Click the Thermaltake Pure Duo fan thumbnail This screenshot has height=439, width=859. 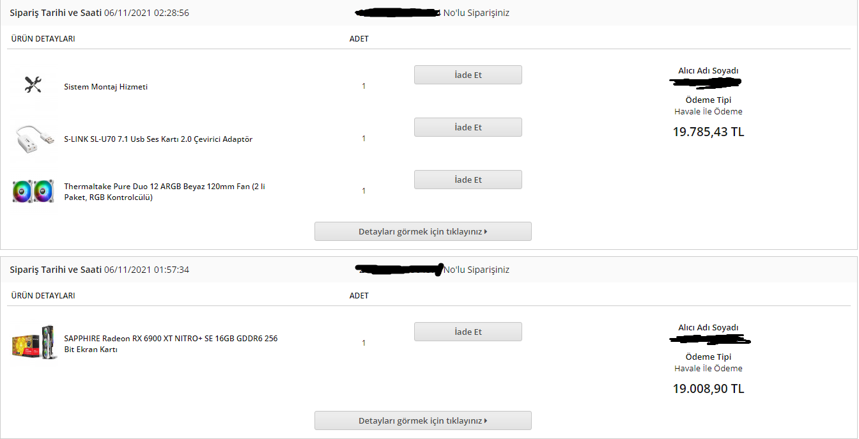33,191
